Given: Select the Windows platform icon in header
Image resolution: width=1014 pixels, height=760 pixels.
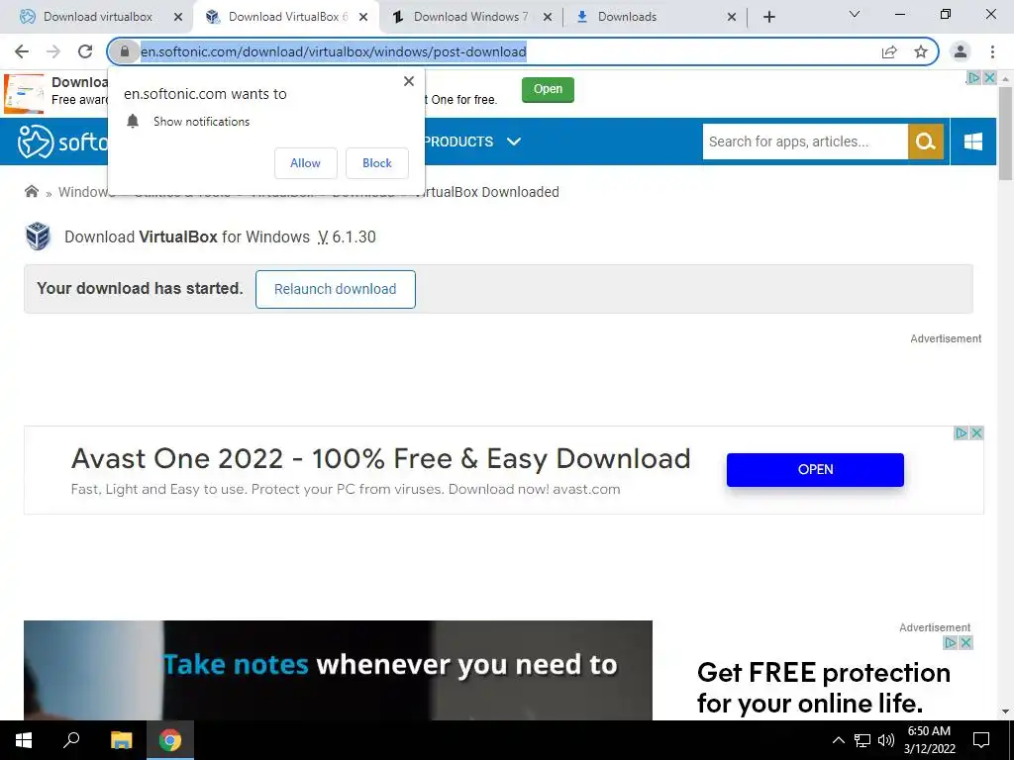Looking at the screenshot, I should pyautogui.click(x=973, y=142).
